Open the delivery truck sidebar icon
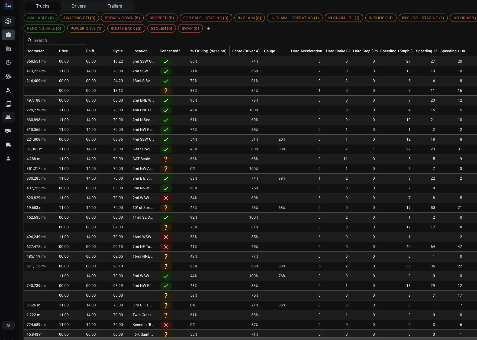 pyautogui.click(x=8, y=145)
